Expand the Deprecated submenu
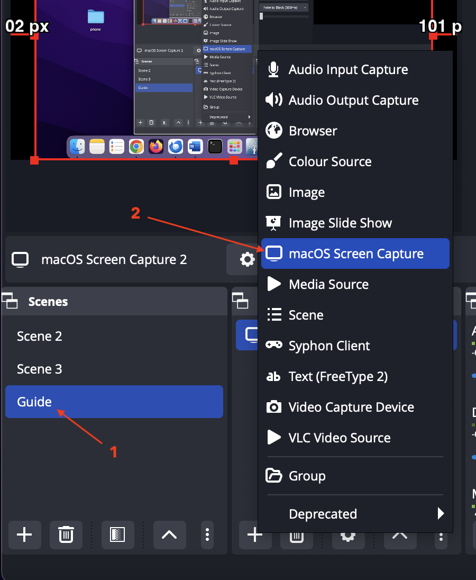Viewport: 476px width, 580px height. point(355,514)
